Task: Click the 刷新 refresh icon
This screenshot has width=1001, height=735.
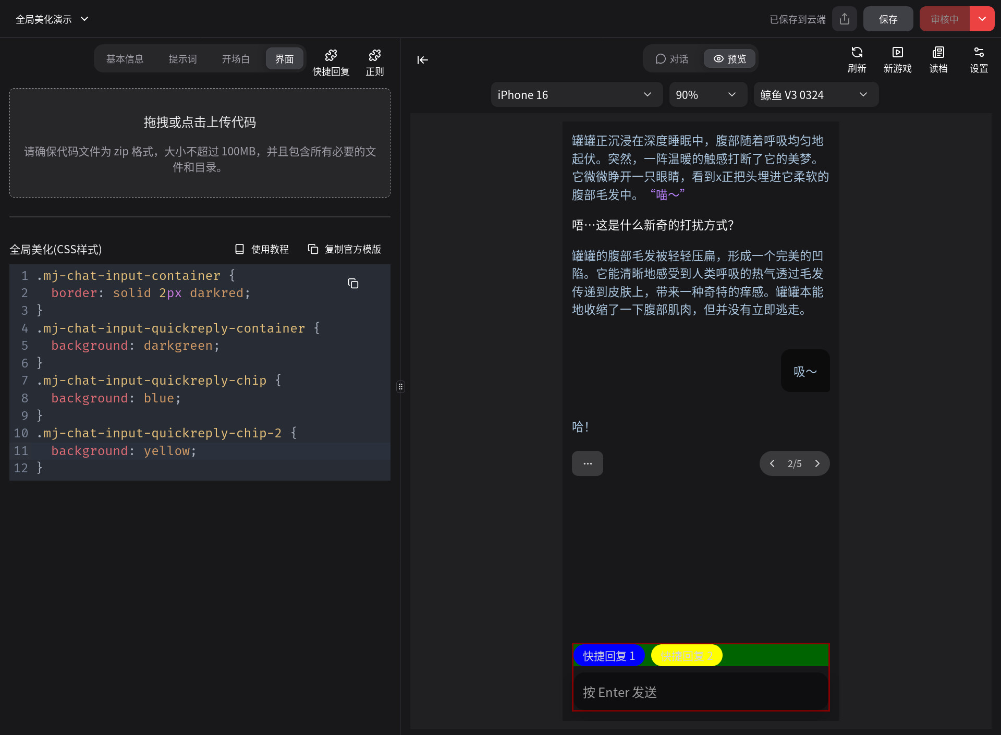Action: pos(857,53)
